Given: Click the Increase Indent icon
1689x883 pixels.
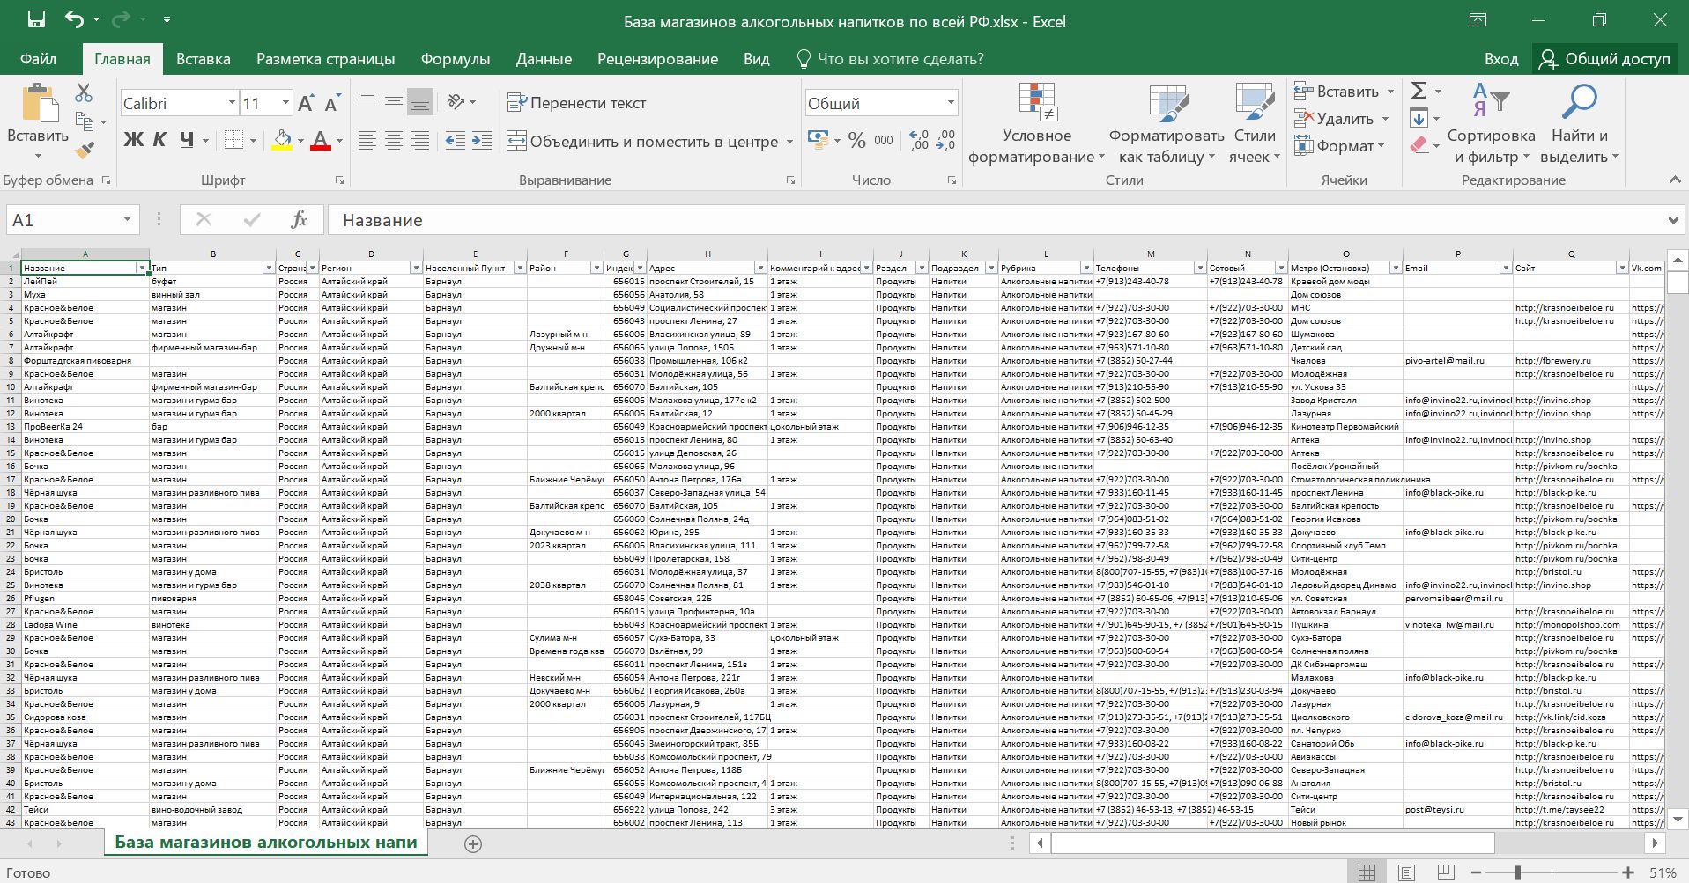Looking at the screenshot, I should coord(482,141).
